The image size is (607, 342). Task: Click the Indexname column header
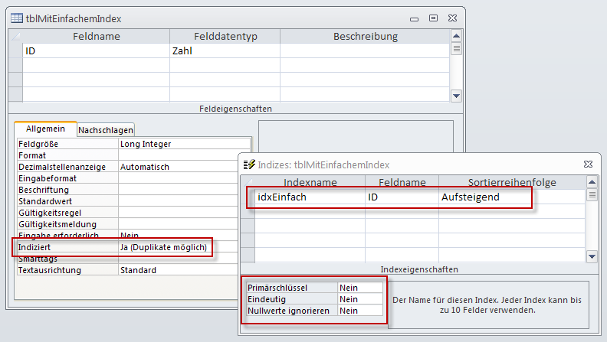coord(310,182)
